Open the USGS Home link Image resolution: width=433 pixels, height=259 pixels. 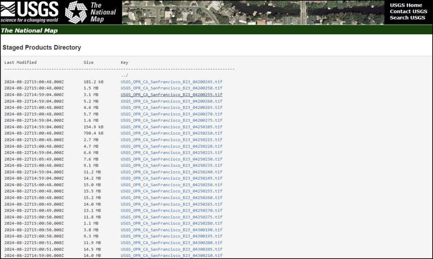point(406,5)
